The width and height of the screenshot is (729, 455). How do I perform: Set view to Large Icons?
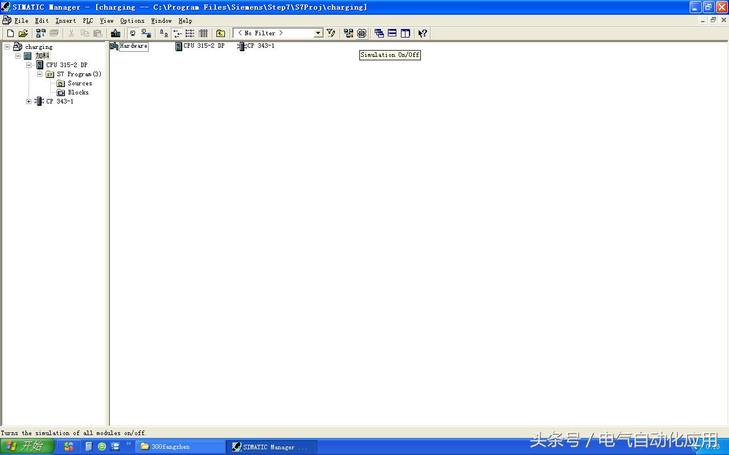point(164,34)
